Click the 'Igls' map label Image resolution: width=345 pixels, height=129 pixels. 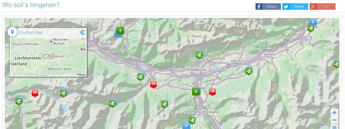click(203, 88)
